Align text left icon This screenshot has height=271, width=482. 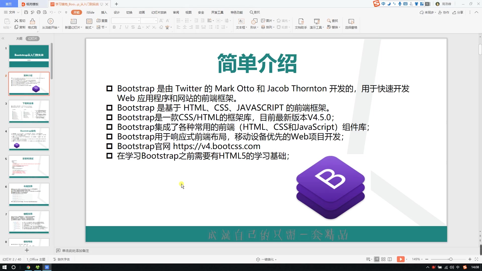tap(178, 27)
